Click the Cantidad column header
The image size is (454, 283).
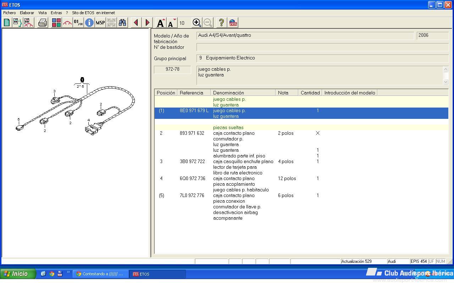(310, 93)
